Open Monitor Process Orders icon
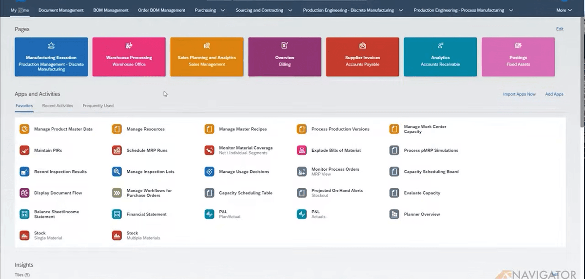The width and height of the screenshot is (585, 279). point(302,172)
